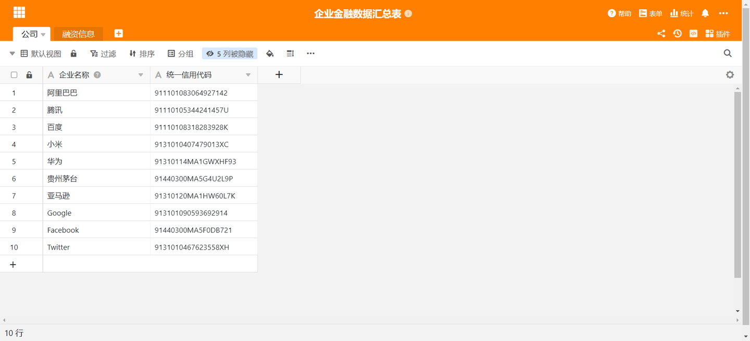Click the 排序 sort button
Viewport: 750px width, 341px height.
(x=141, y=53)
